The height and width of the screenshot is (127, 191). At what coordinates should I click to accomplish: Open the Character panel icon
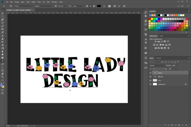(146, 39)
